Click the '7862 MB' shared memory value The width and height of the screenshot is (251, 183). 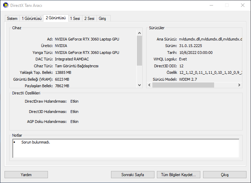[62, 86]
